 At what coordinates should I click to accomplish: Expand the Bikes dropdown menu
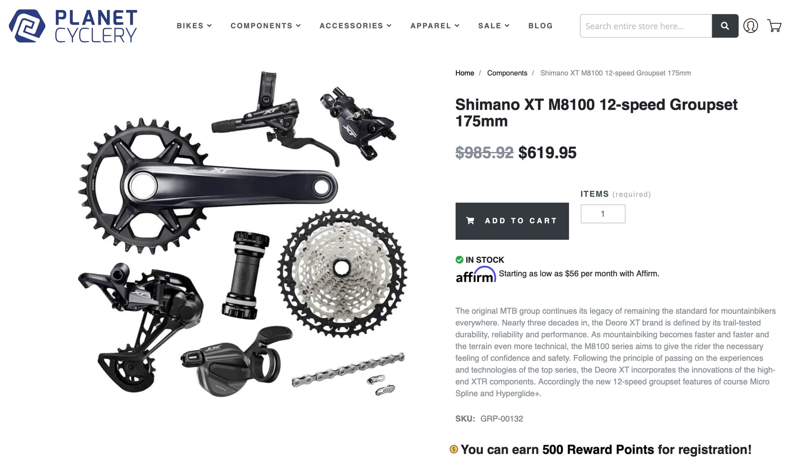click(x=194, y=26)
